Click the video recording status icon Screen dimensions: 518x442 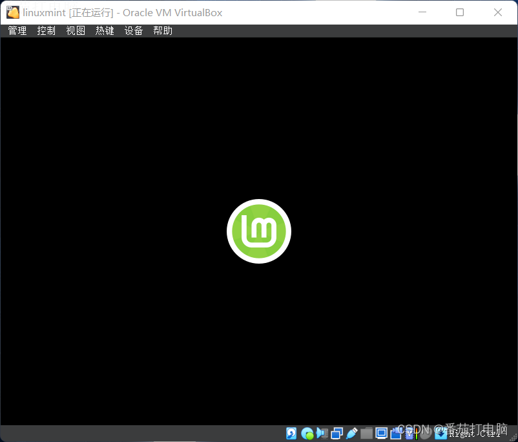point(396,433)
